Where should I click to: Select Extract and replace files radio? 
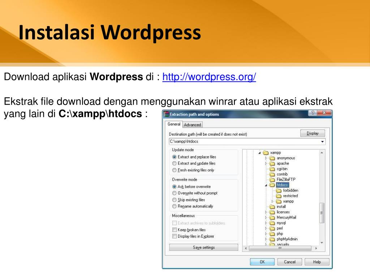[x=174, y=157]
